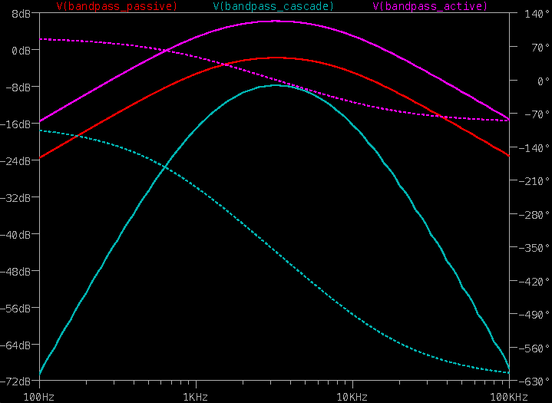Select the 0dB tick label
Image resolution: width=552 pixels, height=403 pixels.
(21, 50)
